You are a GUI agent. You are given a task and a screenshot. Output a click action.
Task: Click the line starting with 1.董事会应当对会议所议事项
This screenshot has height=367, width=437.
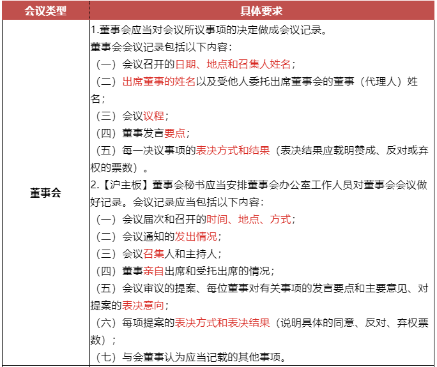pos(209,30)
